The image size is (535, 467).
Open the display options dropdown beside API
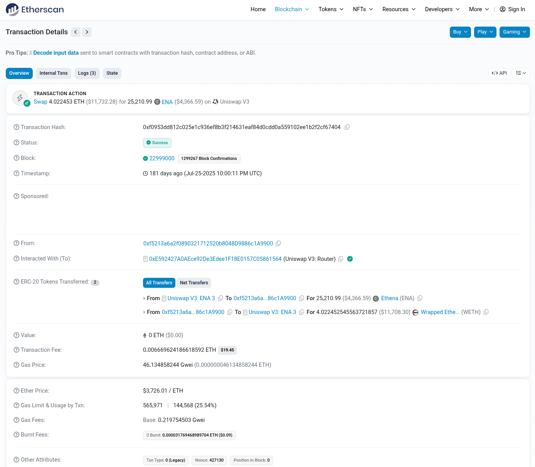[x=521, y=73]
